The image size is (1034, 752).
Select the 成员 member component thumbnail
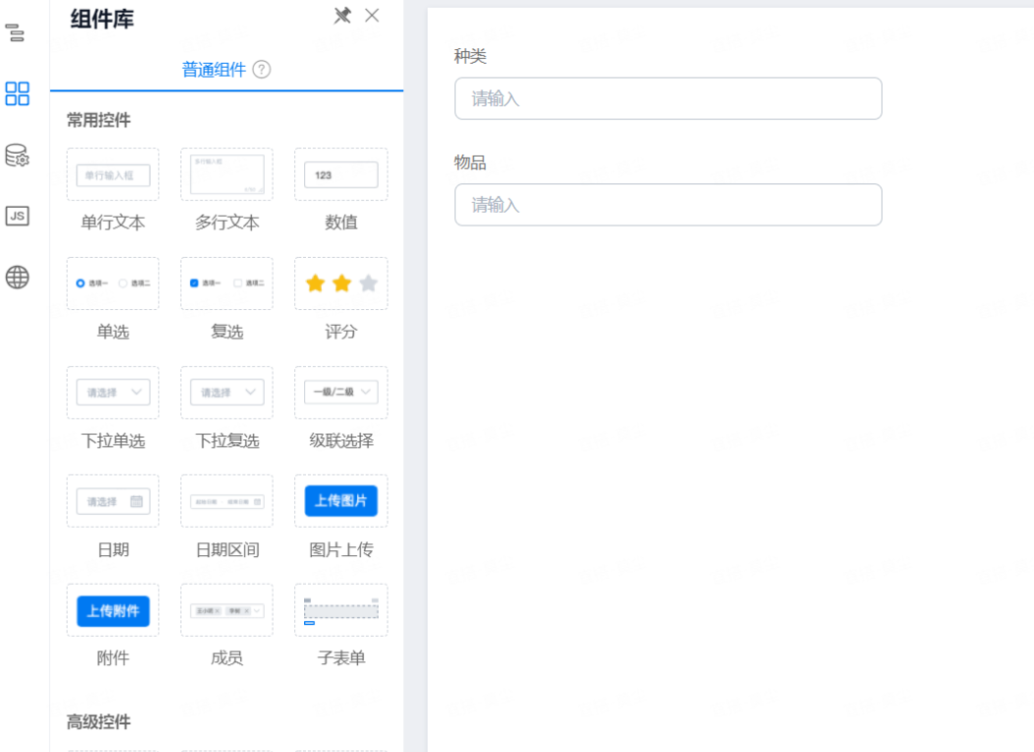click(227, 610)
